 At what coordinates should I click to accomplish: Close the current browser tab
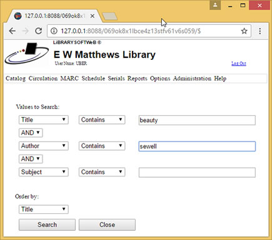pos(93,16)
